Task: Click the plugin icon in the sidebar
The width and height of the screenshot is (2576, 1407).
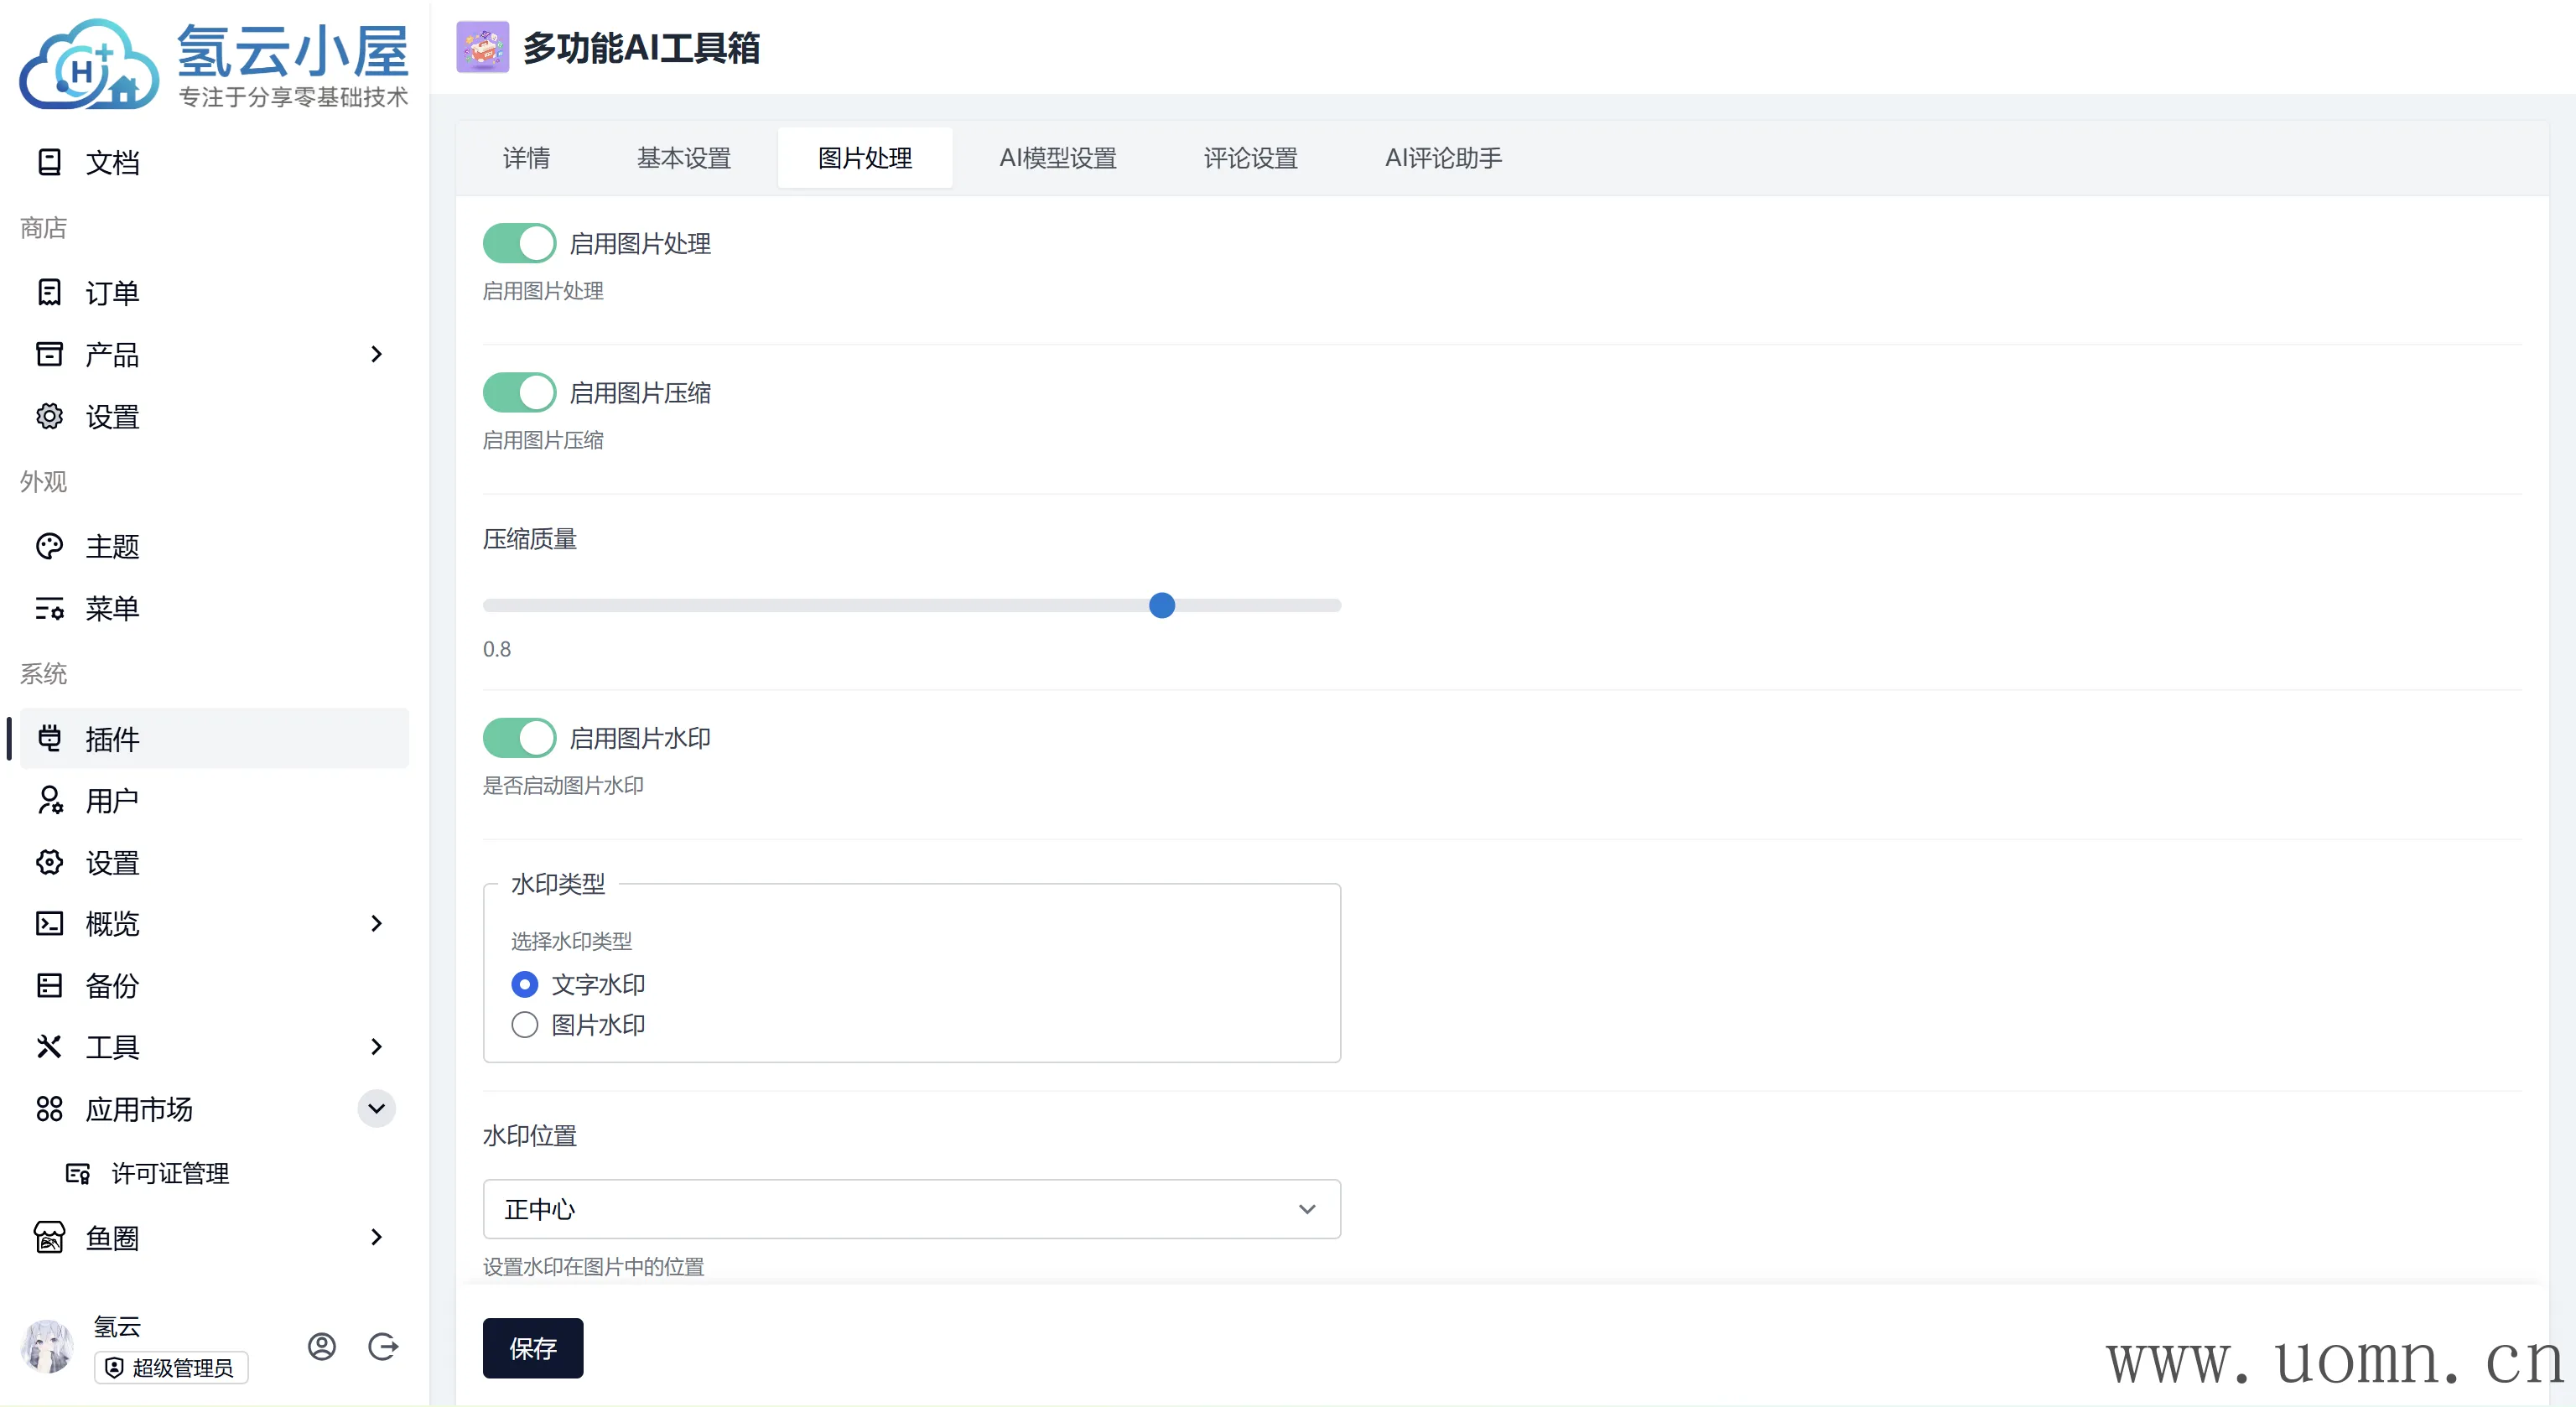Action: [x=49, y=739]
